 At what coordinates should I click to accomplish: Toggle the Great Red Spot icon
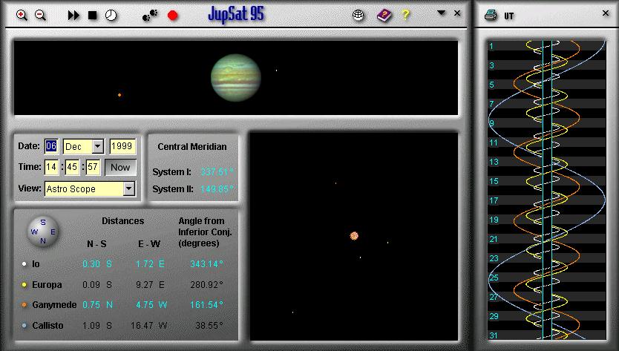point(172,16)
